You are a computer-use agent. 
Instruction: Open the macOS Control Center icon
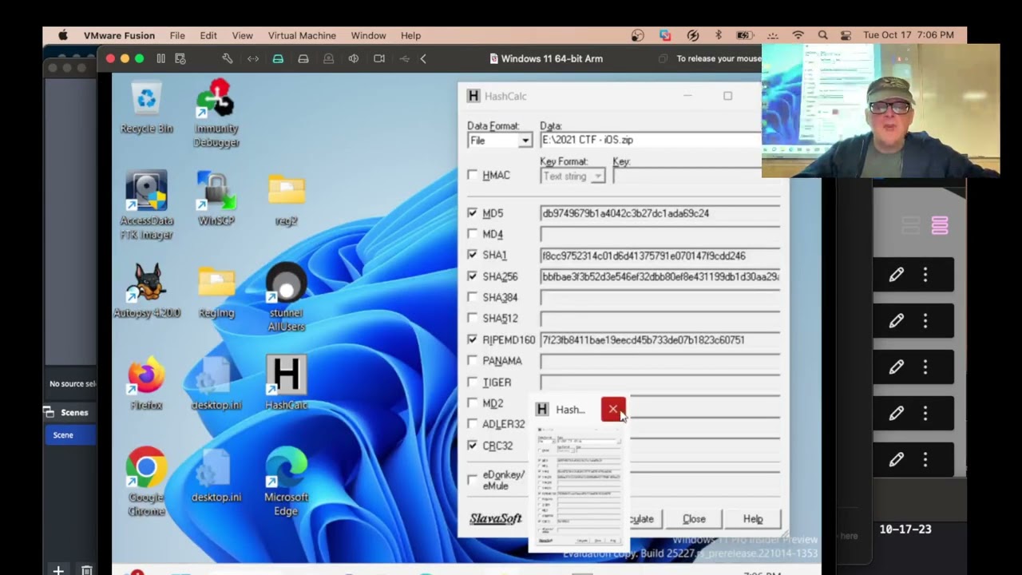pyautogui.click(x=846, y=35)
